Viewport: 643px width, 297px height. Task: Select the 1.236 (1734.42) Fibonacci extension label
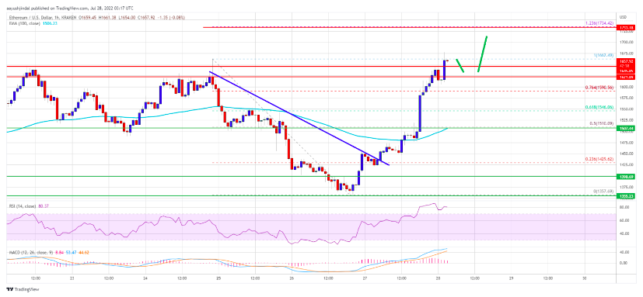pos(599,24)
